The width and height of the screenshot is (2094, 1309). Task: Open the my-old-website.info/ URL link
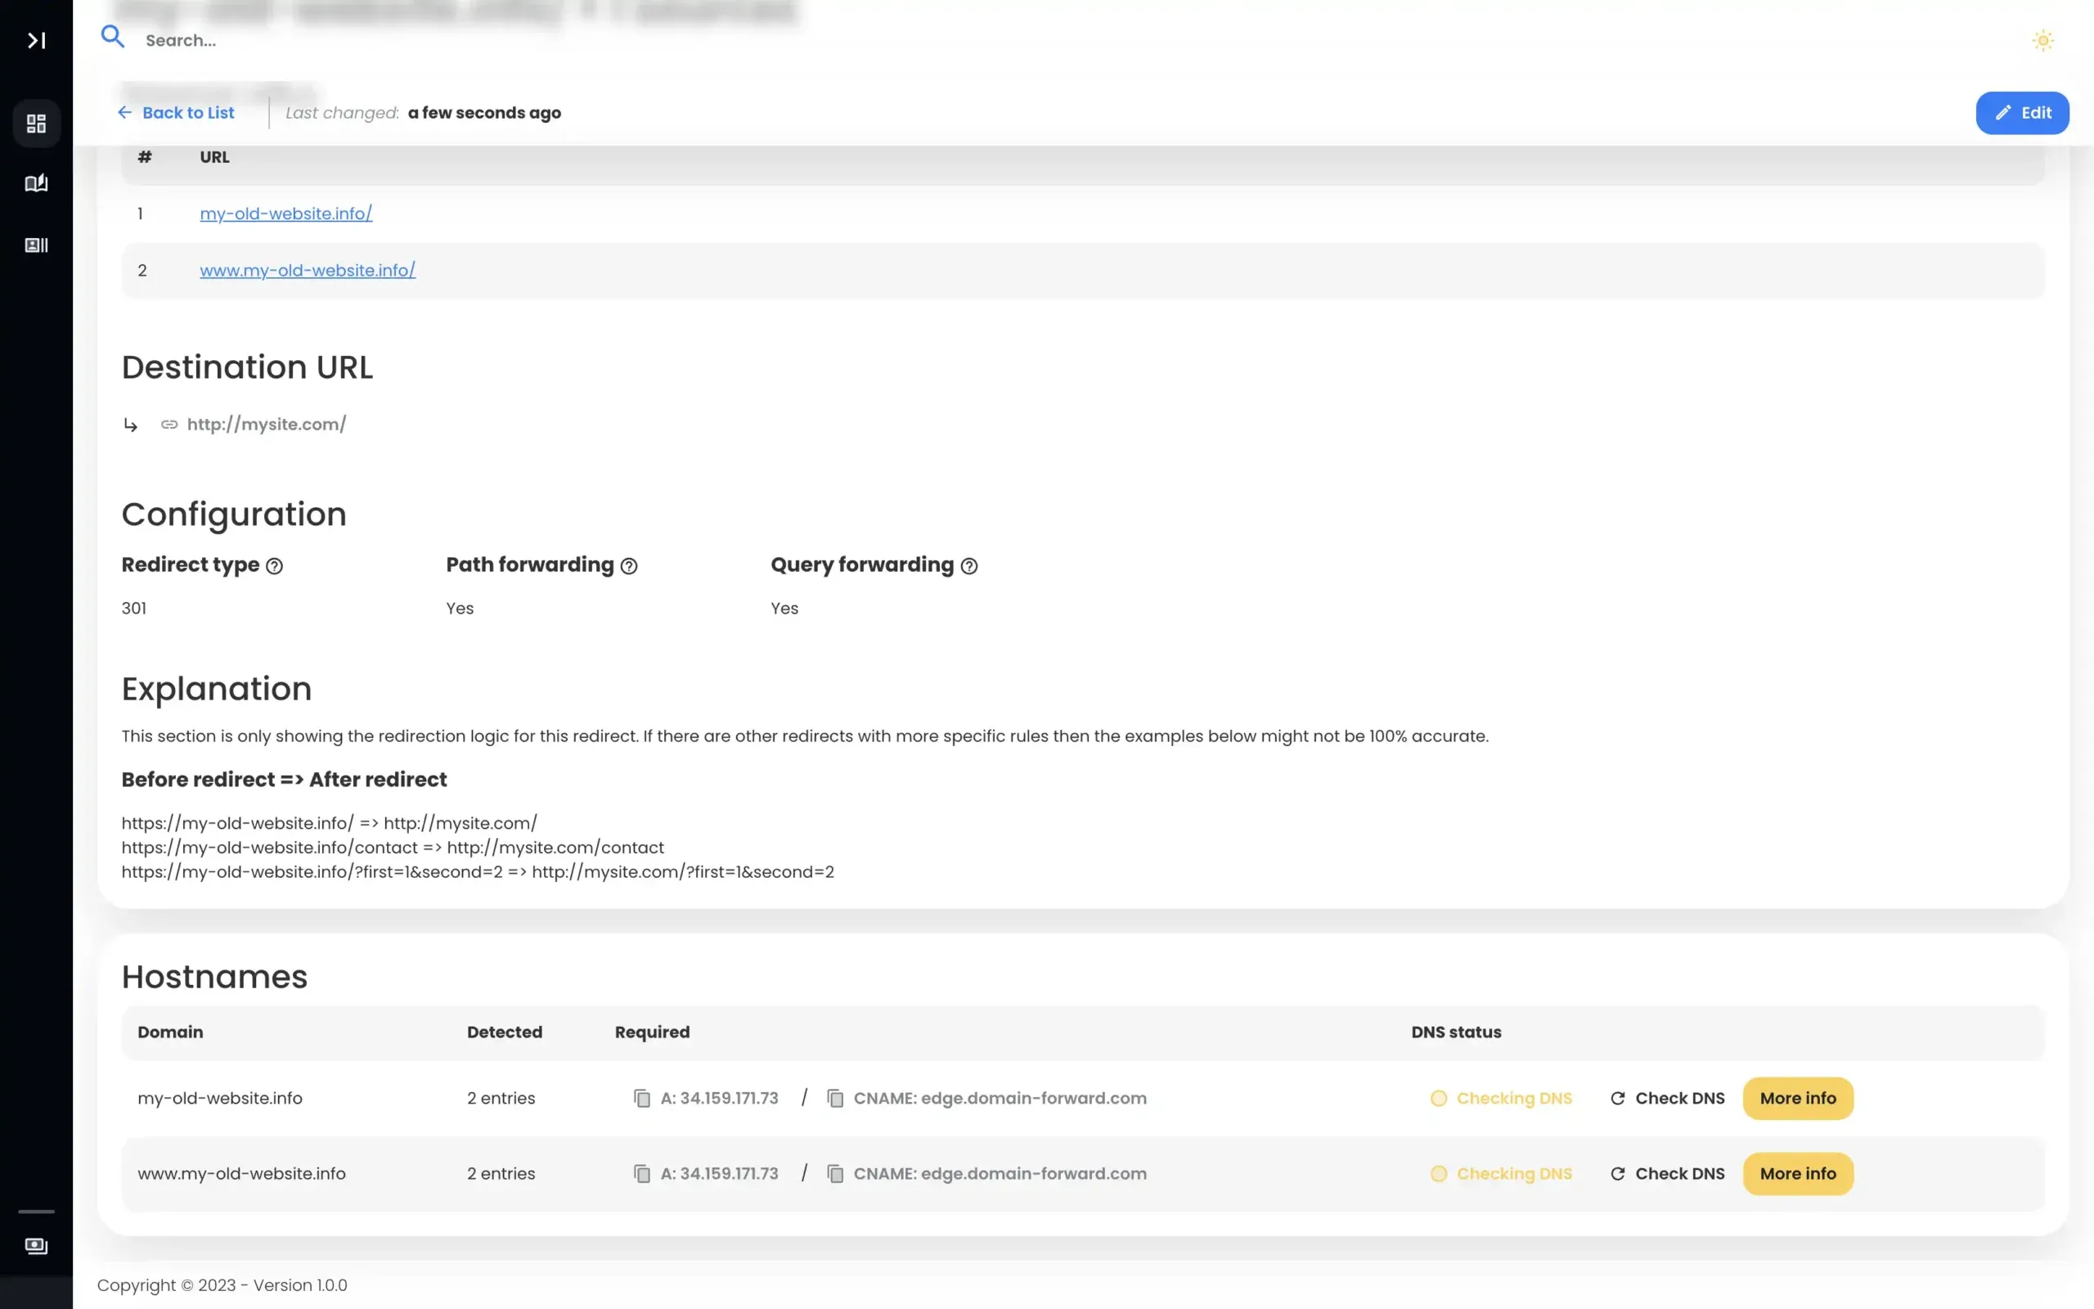[285, 213]
